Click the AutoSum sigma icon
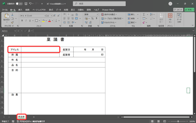This screenshot has width=196, height=123. (x=144, y=15)
